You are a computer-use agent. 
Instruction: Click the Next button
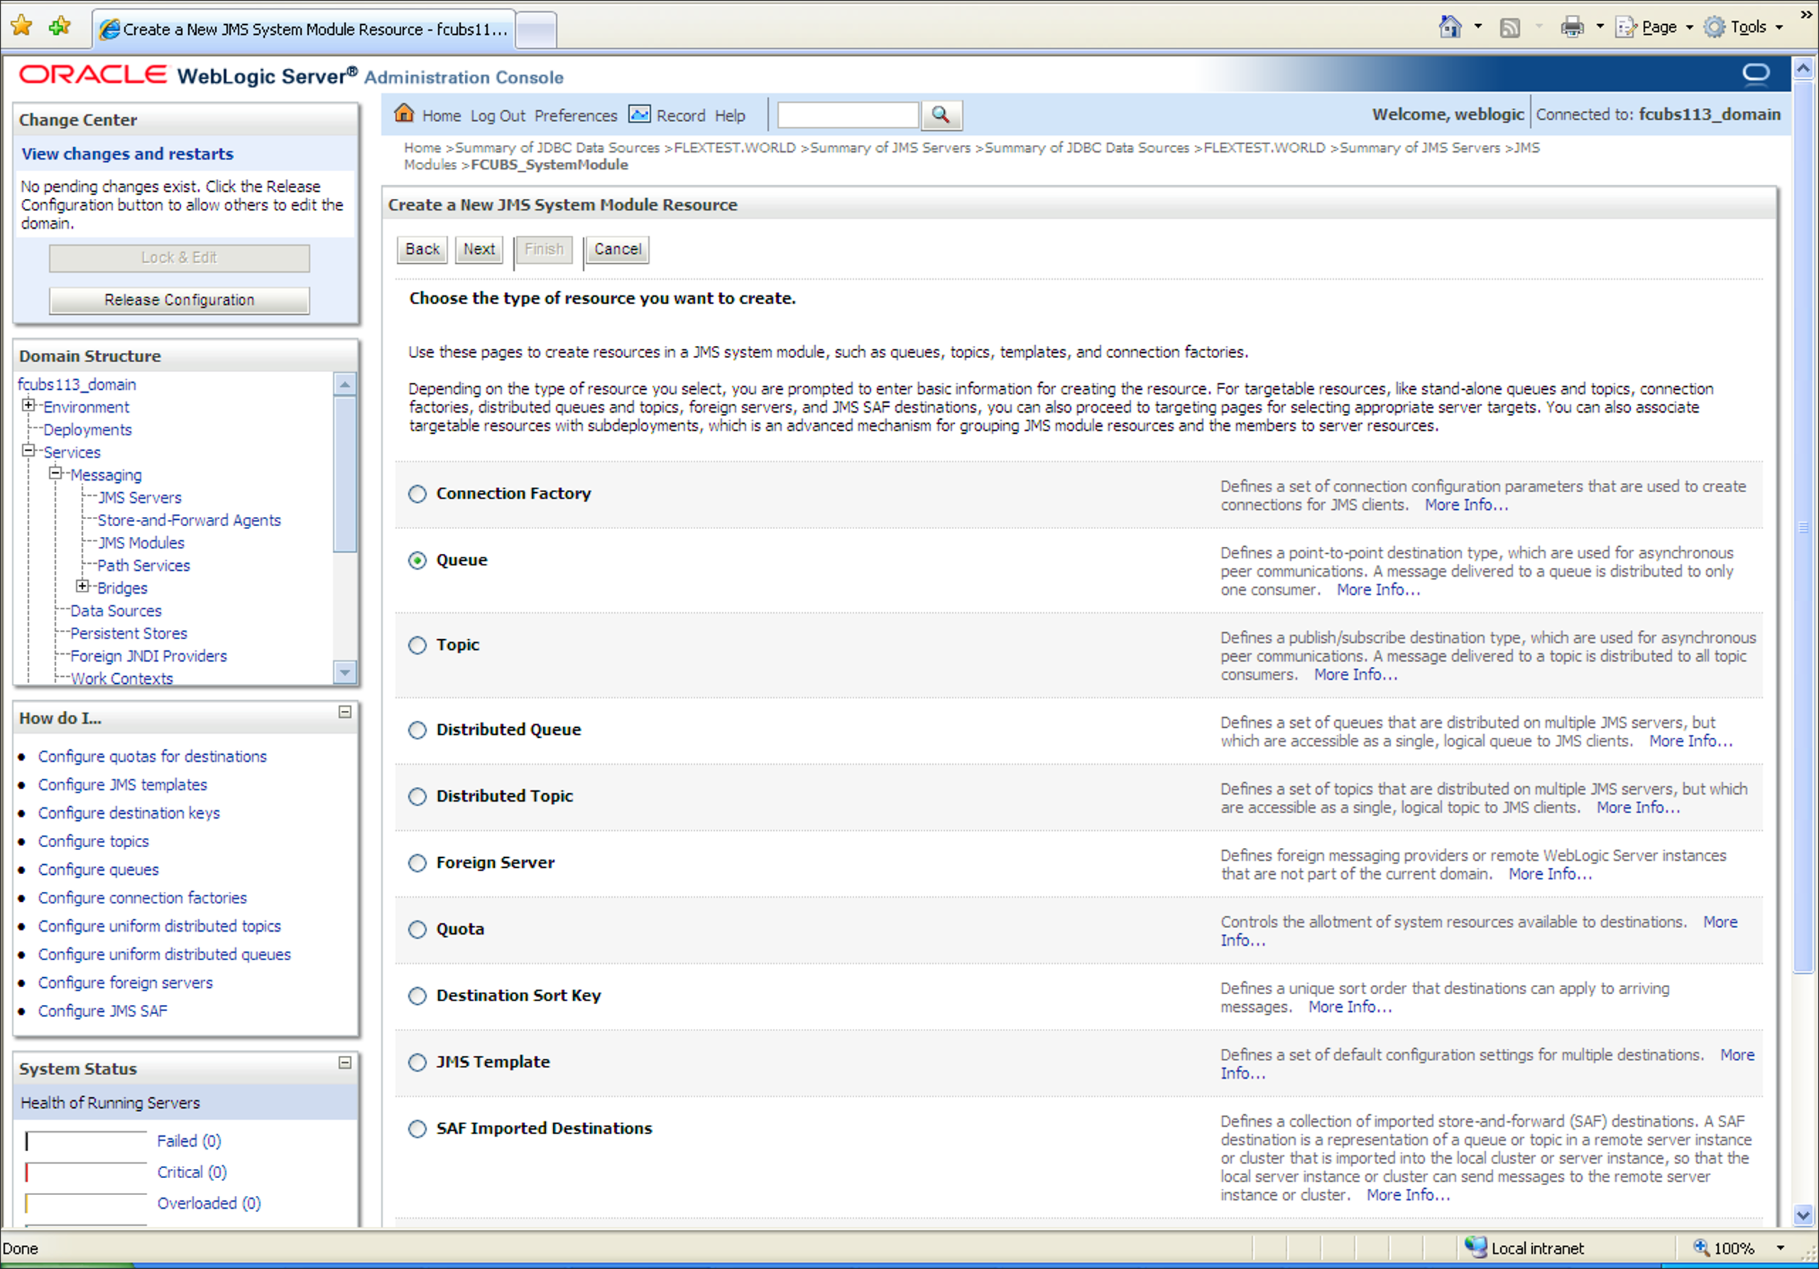479,250
